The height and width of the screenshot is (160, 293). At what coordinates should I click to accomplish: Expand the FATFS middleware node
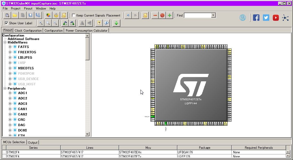point(10,47)
